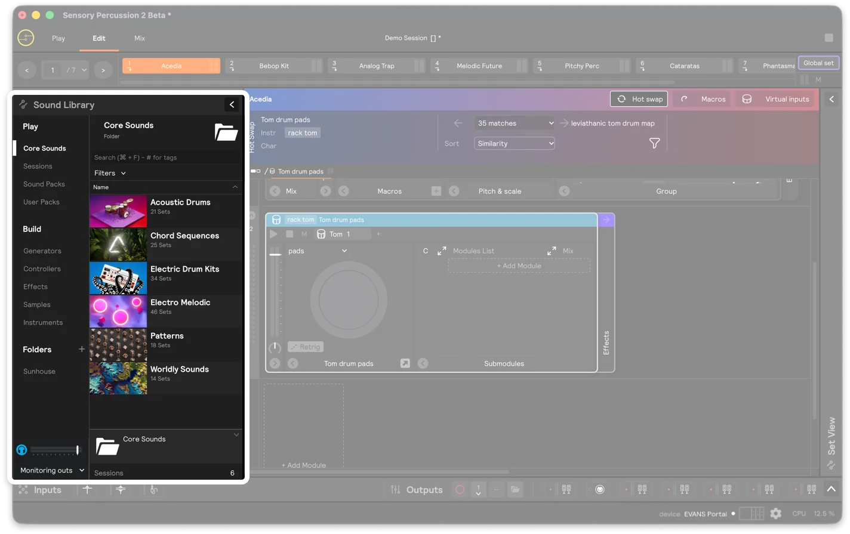
Task: Click the Sunhouse logo in the top left
Action: click(25, 37)
